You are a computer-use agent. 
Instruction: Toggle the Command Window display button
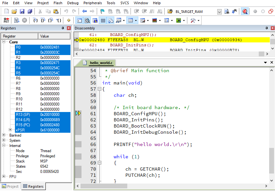click(79, 20)
